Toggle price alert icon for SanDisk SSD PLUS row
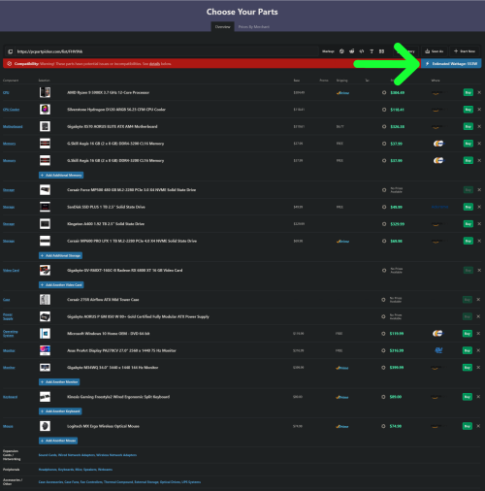 coord(384,207)
